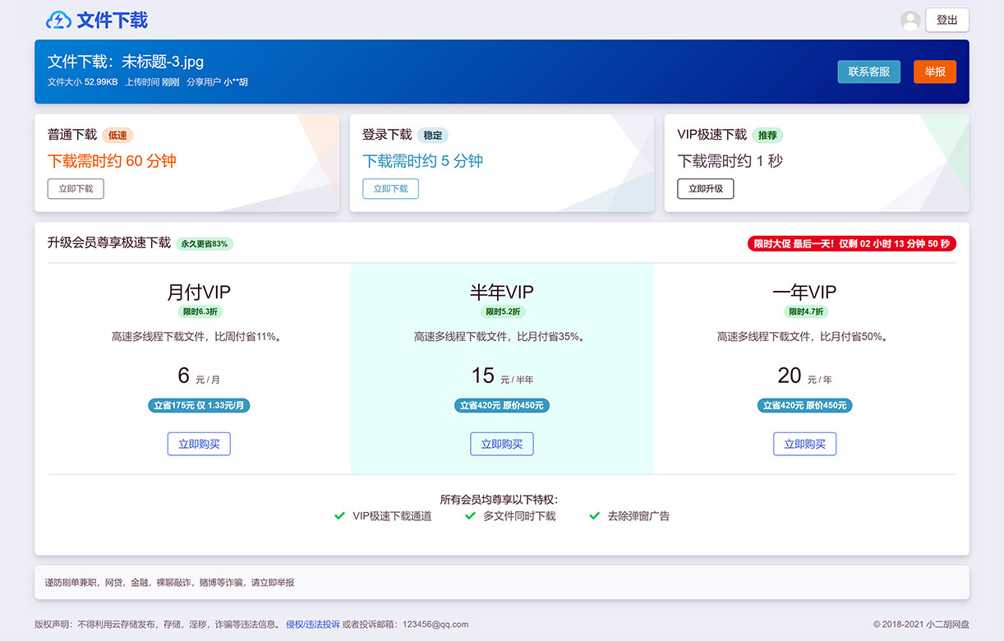1004x641 pixels.
Task: Click the checkmark beside 多文件同时下载
Action: [470, 516]
